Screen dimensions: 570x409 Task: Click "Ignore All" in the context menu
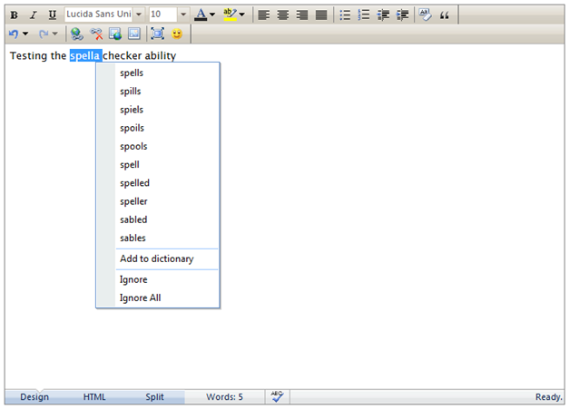coord(140,297)
